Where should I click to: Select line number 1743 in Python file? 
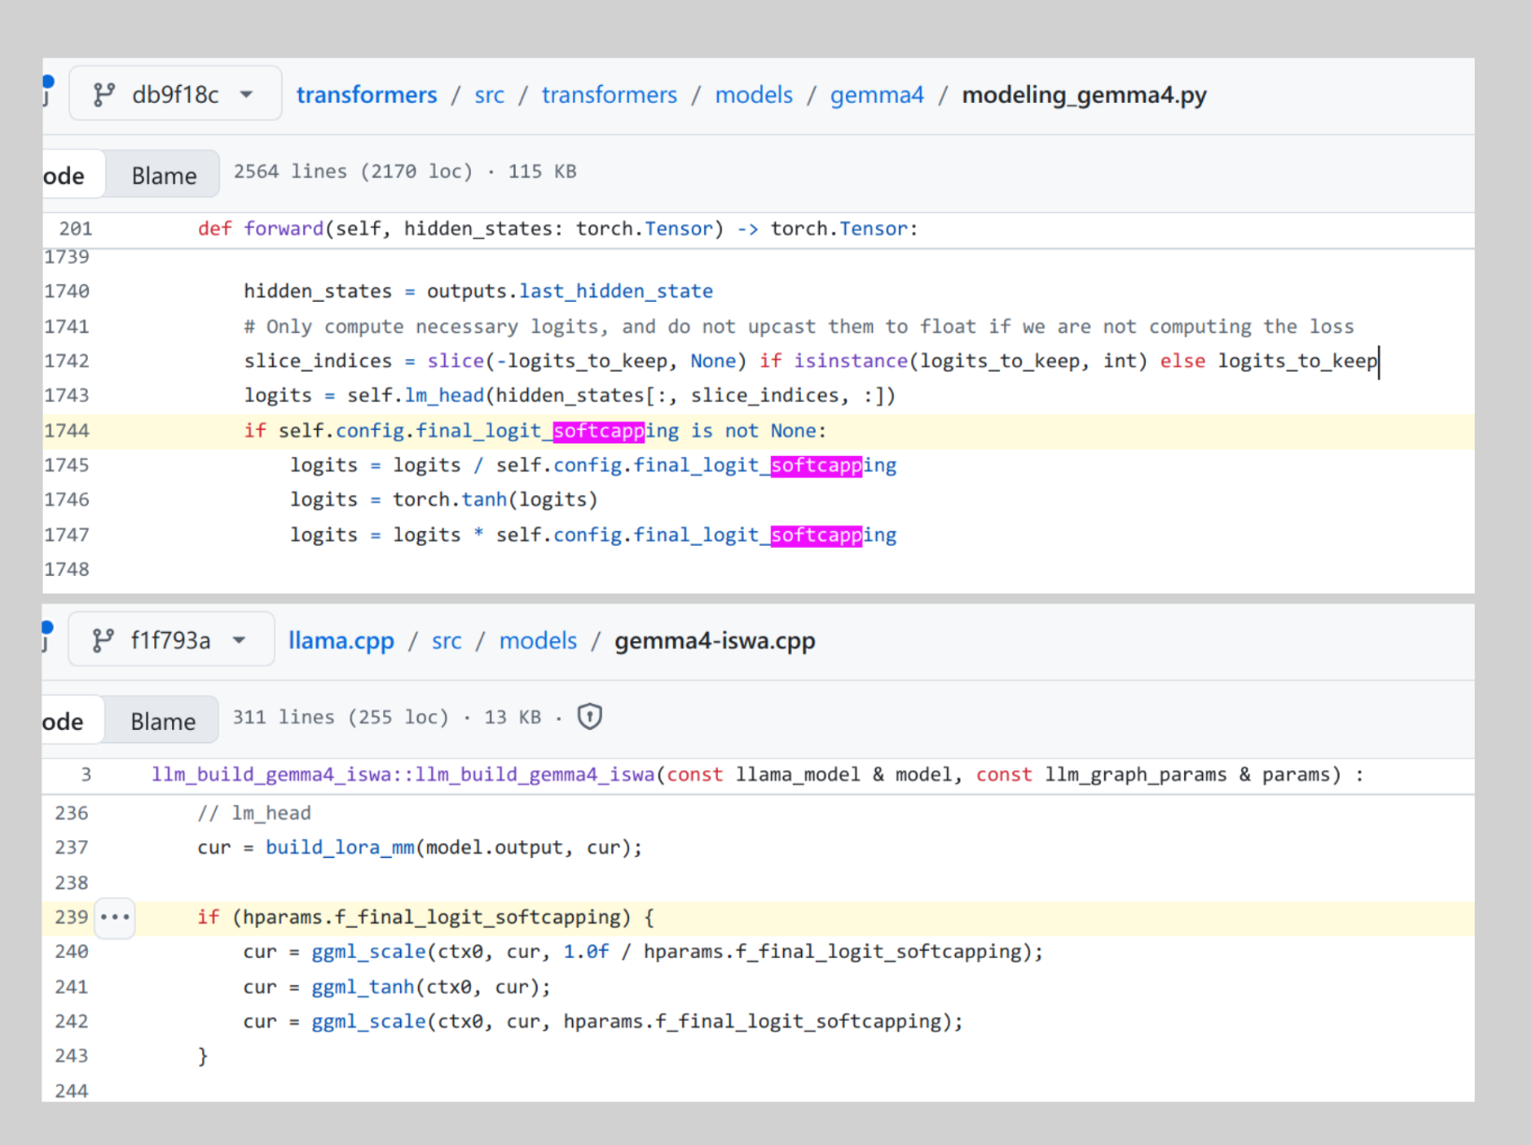(x=67, y=395)
